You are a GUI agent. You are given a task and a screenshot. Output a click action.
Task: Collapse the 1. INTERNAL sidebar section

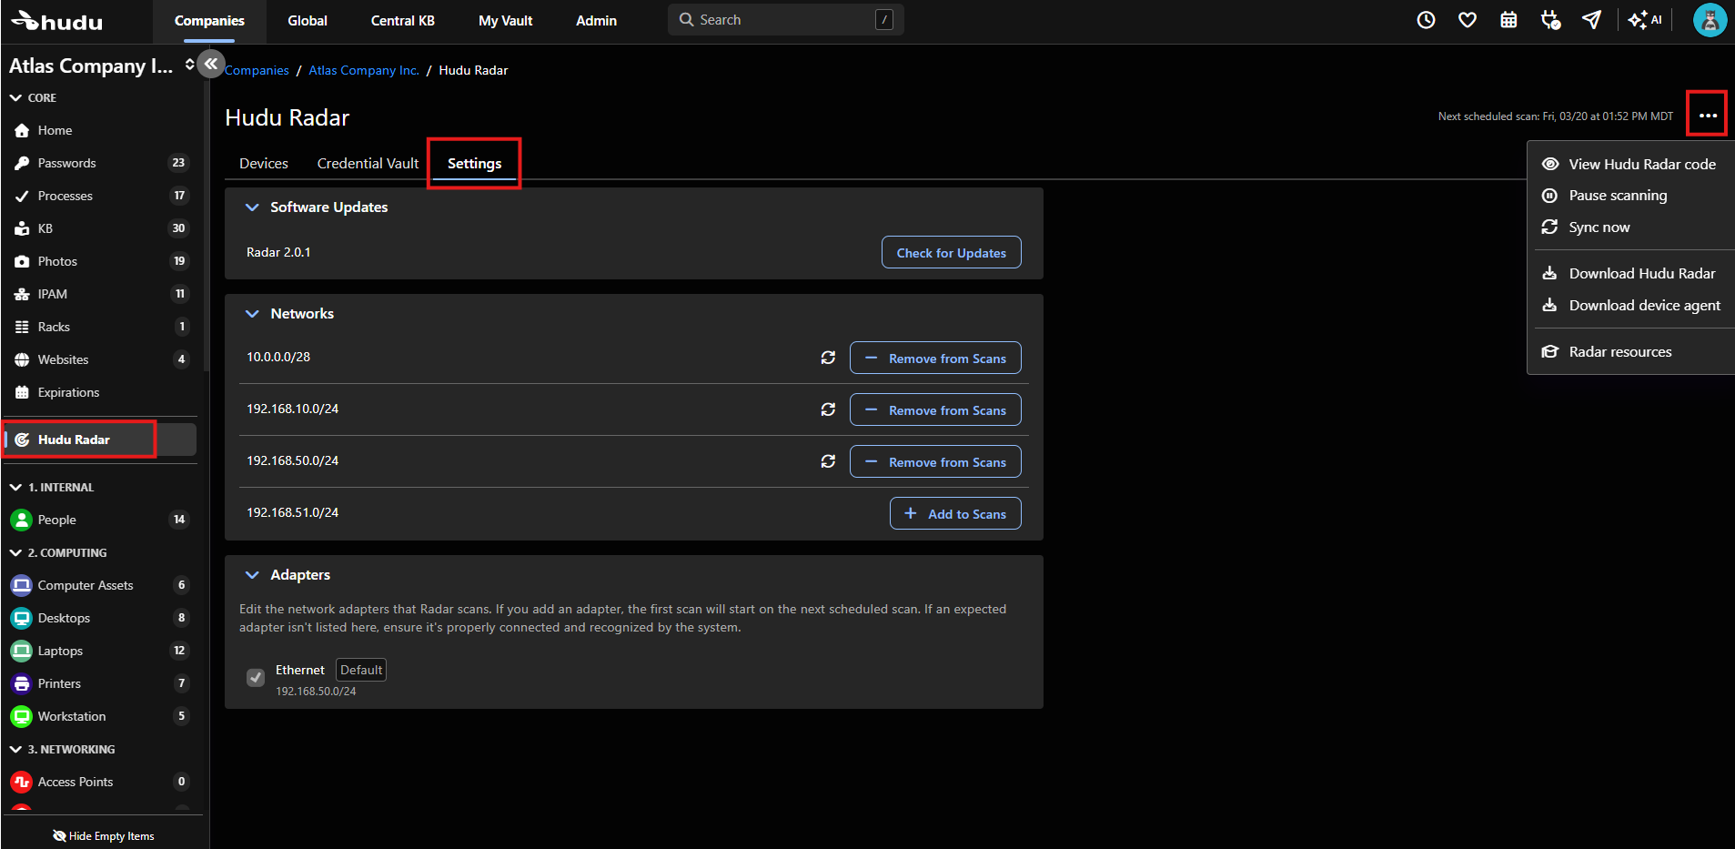[x=52, y=487]
